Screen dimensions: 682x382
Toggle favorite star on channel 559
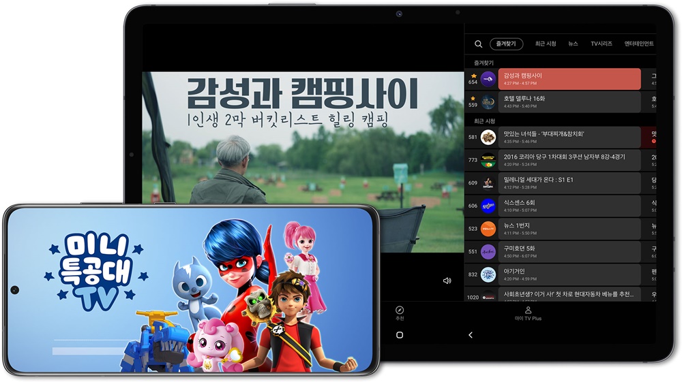pyautogui.click(x=473, y=99)
